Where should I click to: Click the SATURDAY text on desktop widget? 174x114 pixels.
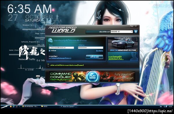pyautogui.click(x=34, y=20)
